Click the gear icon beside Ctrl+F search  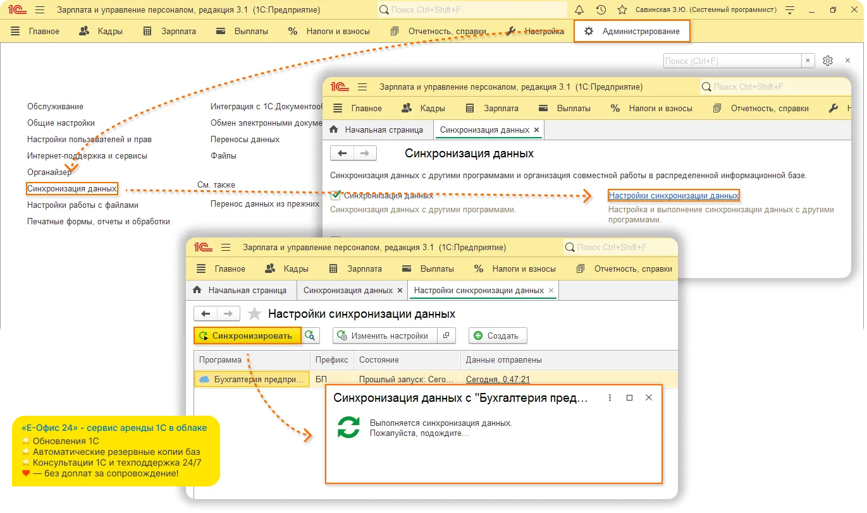coord(828,61)
